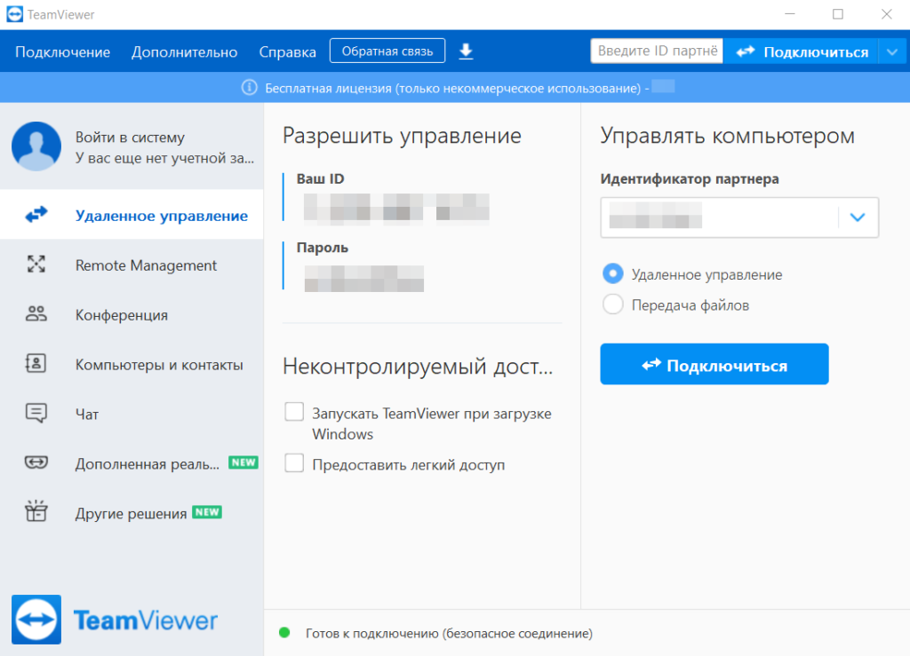The height and width of the screenshot is (656, 910).
Task: Click У вас еще нет учетной записи text
Action: [164, 158]
